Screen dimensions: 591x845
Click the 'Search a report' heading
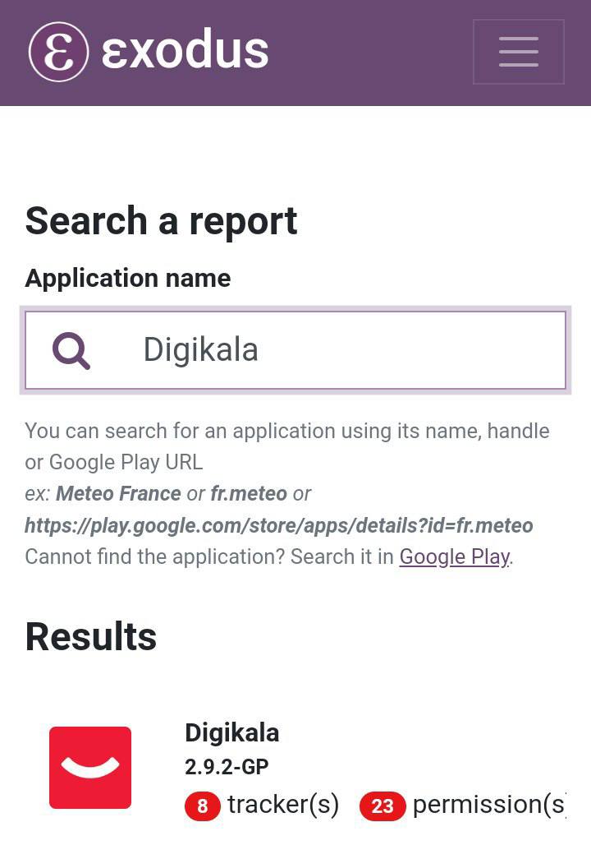pos(161,221)
